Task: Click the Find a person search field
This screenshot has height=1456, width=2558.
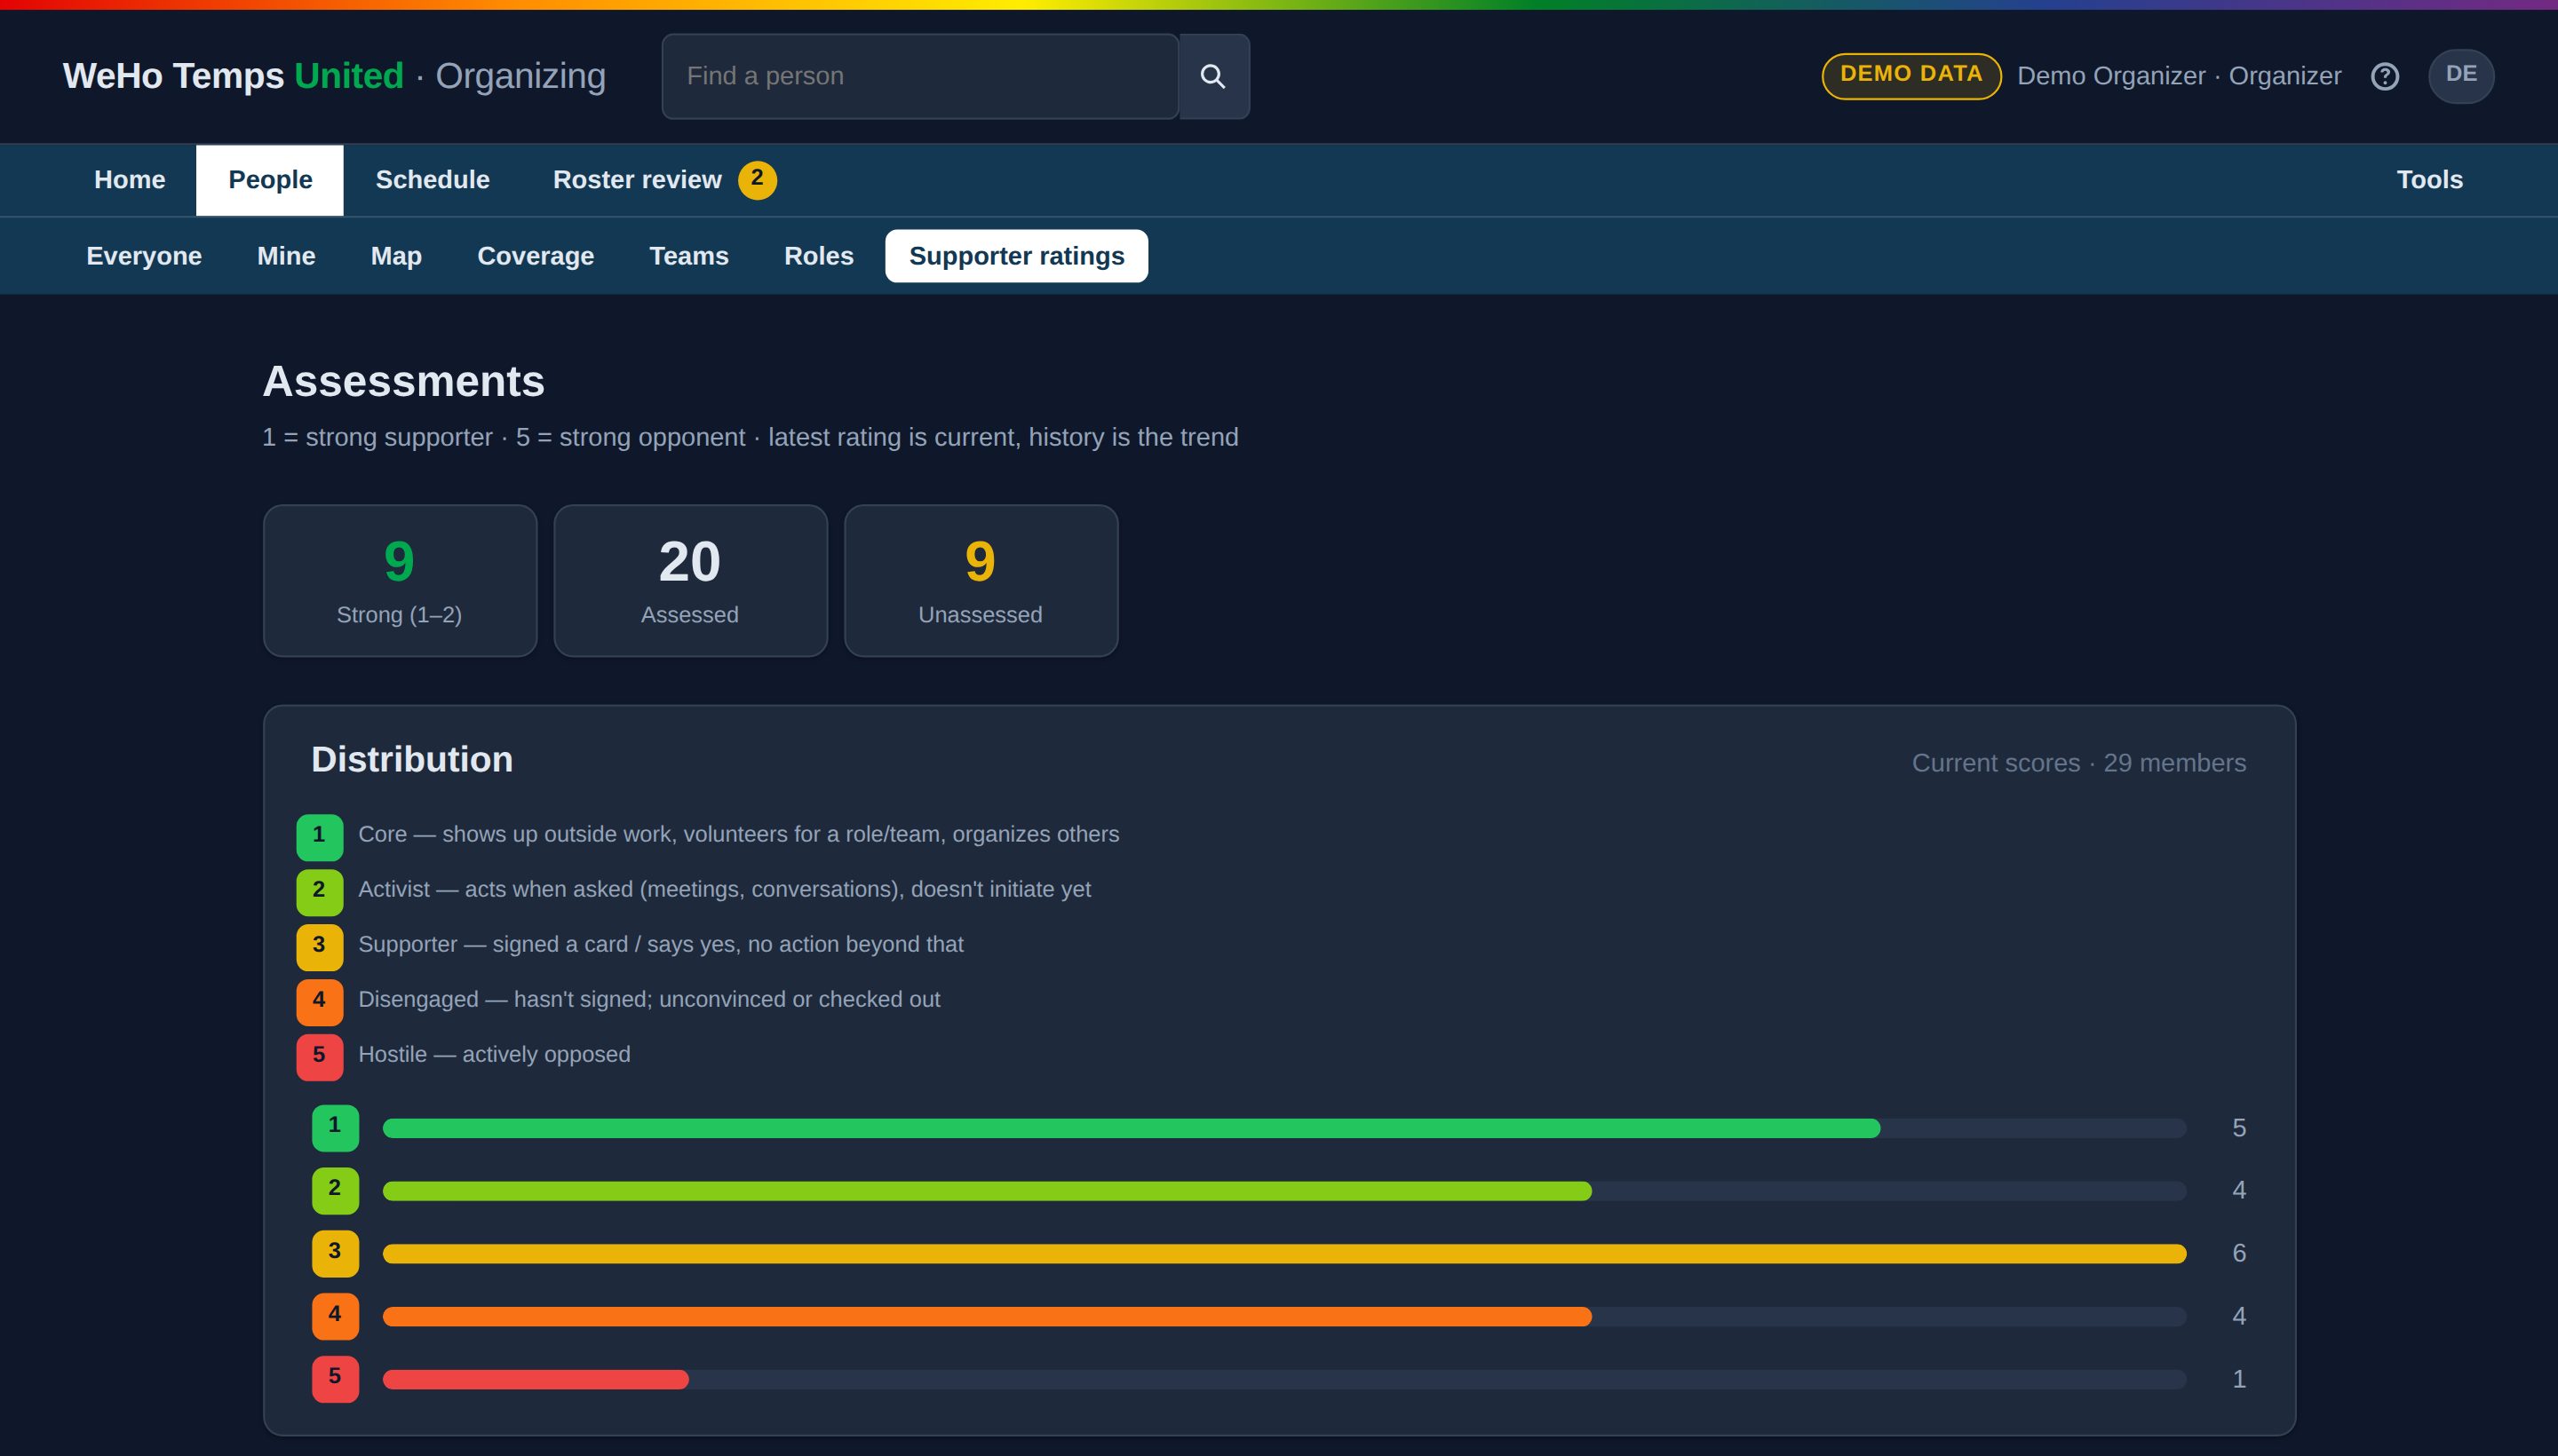Action: point(920,76)
